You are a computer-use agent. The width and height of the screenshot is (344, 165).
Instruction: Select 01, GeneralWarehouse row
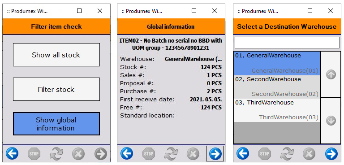pyautogui.click(x=277, y=63)
